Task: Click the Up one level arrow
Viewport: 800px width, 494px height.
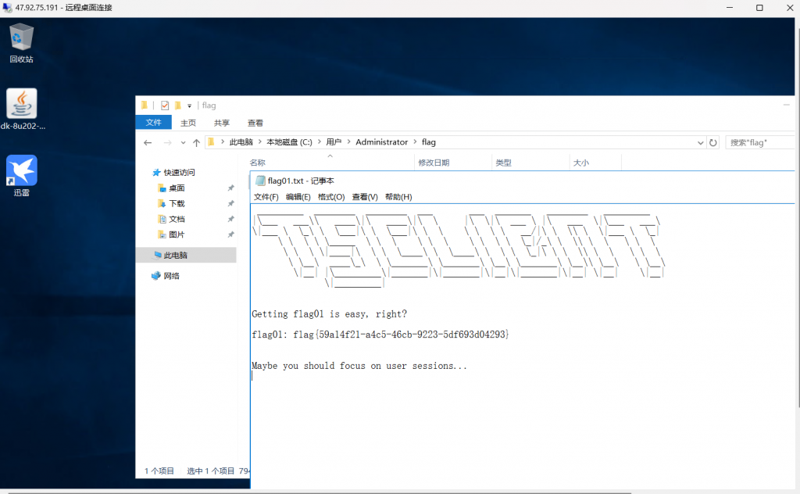Action: [x=196, y=142]
